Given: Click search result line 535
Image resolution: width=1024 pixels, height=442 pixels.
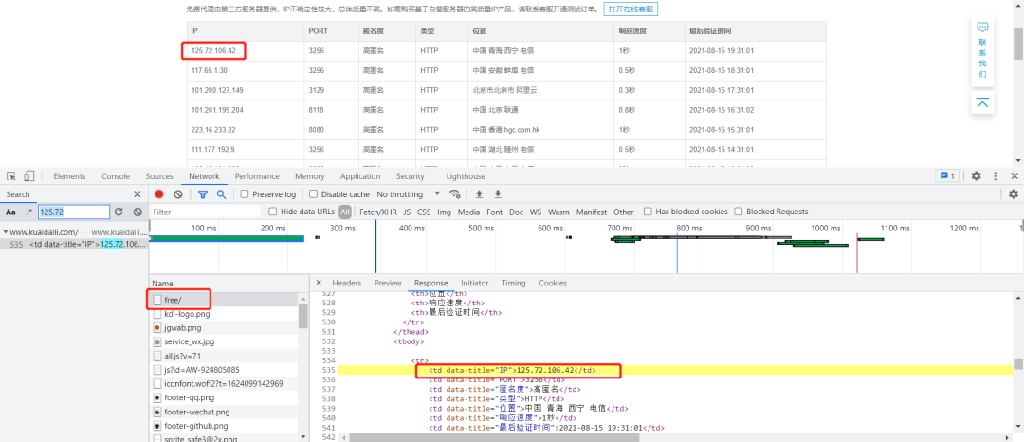Looking at the screenshot, I should click(75, 244).
